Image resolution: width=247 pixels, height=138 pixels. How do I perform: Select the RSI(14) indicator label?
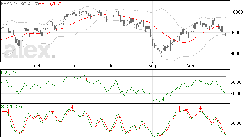9,72
